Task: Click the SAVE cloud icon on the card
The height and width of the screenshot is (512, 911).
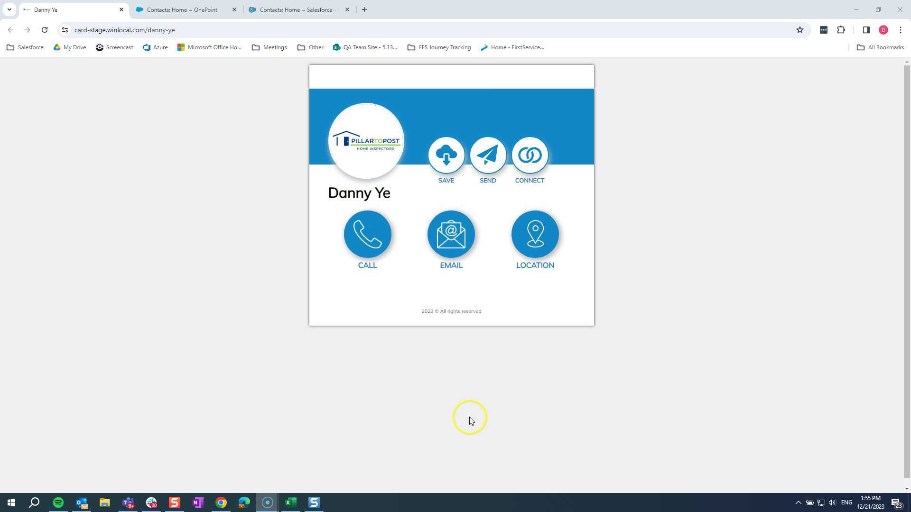Action: [x=446, y=155]
